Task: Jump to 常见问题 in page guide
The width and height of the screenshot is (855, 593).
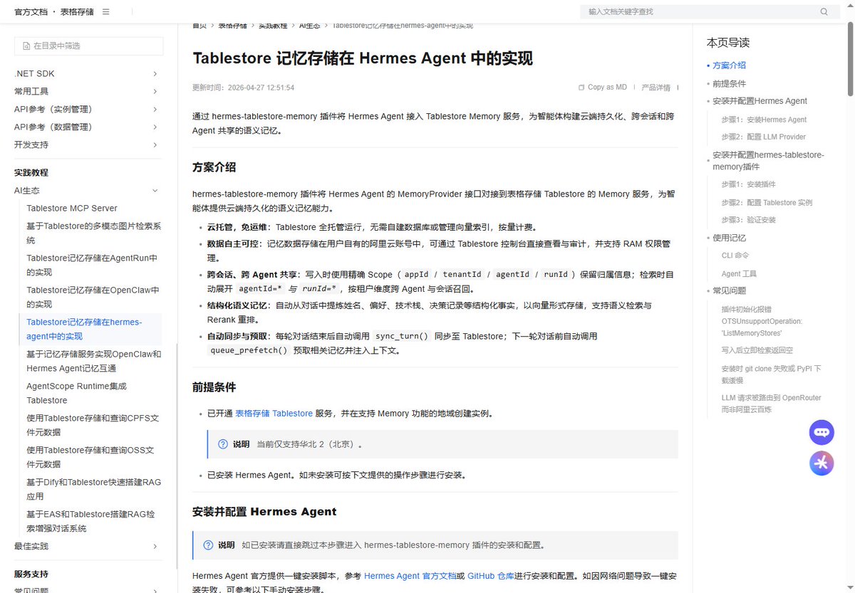Action: click(x=729, y=291)
